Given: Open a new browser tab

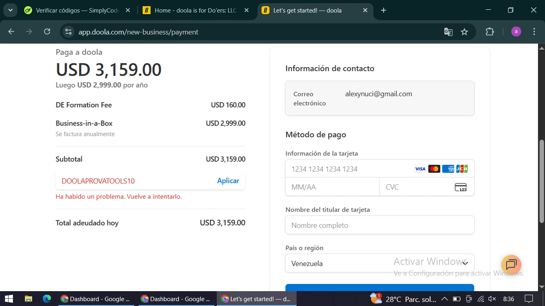Looking at the screenshot, I should click(x=384, y=10).
